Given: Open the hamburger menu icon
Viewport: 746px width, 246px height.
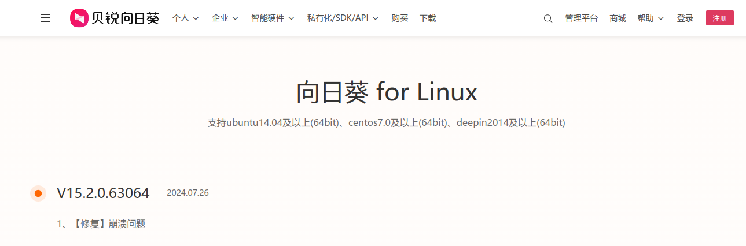Looking at the screenshot, I should point(45,18).
